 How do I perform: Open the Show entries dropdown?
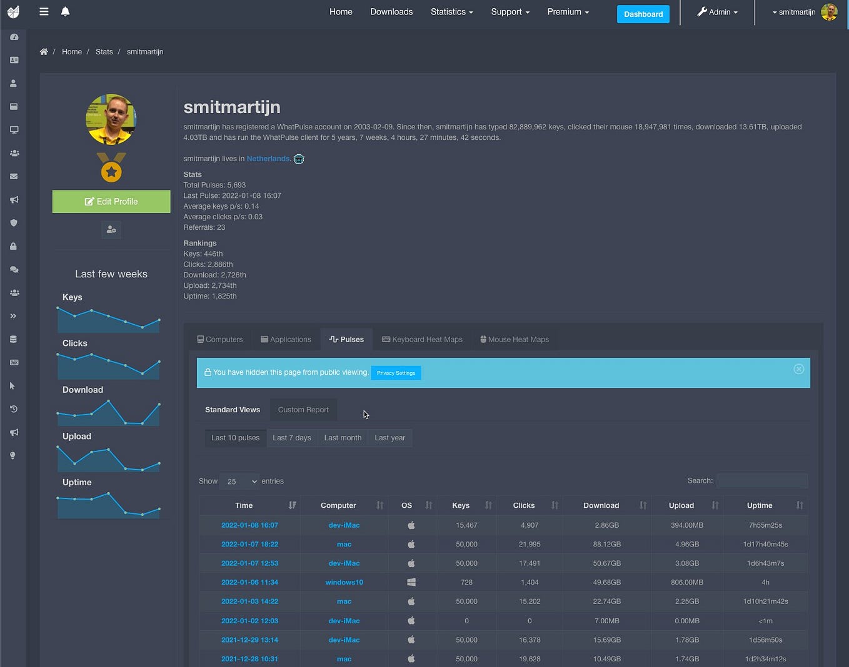239,481
